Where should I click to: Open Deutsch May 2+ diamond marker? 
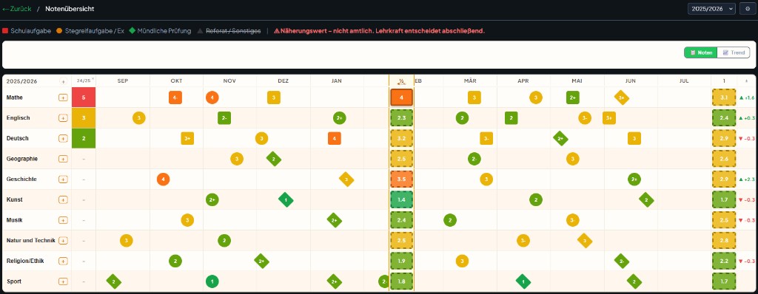coord(561,139)
